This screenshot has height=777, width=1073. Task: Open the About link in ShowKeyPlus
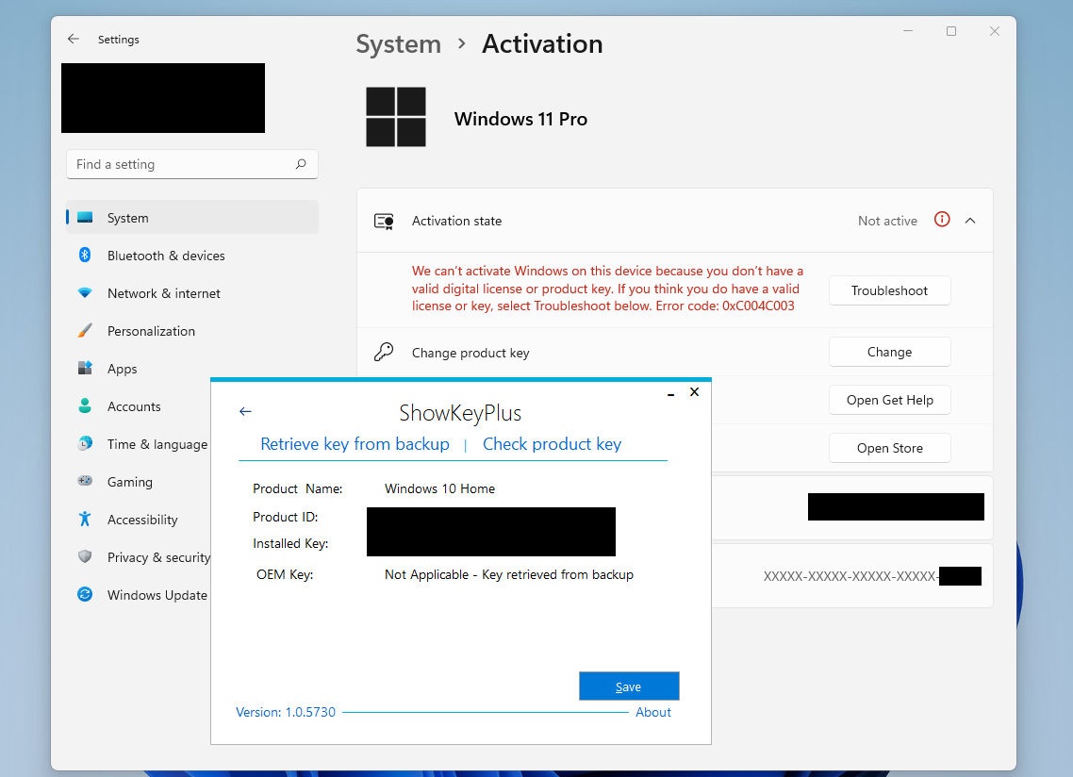coord(652,712)
